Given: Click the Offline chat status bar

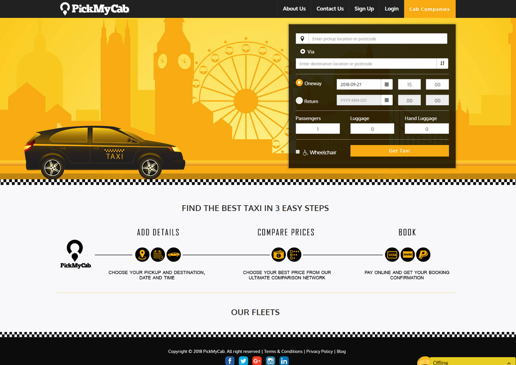Looking at the screenshot, I should coord(473,361).
